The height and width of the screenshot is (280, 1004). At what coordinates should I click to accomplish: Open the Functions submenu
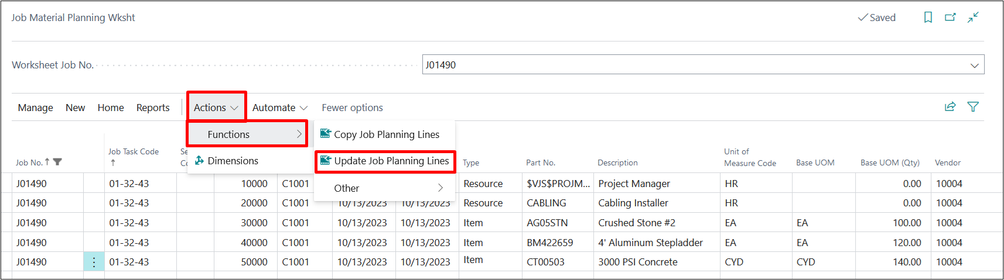(247, 134)
